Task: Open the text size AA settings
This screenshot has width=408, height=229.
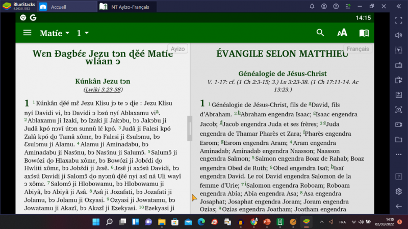Action: point(342,33)
